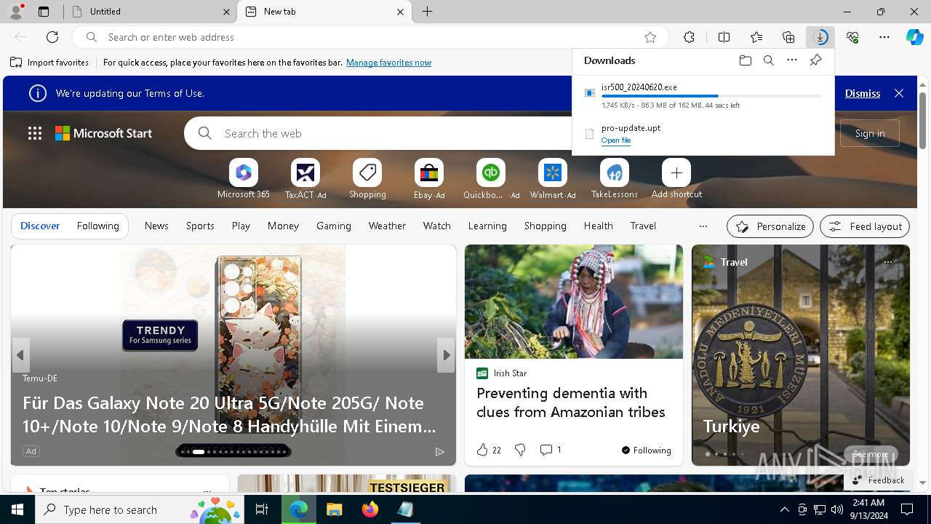This screenshot has width=931, height=524.
Task: Open the Ebay shortcut
Action: (x=429, y=179)
